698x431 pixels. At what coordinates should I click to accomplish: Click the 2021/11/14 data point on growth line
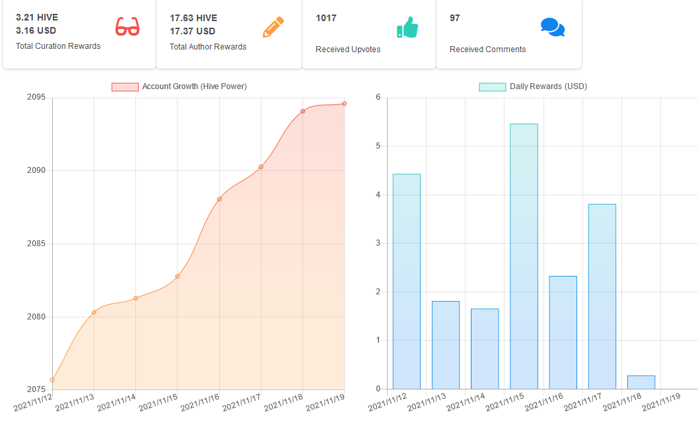pyautogui.click(x=136, y=298)
